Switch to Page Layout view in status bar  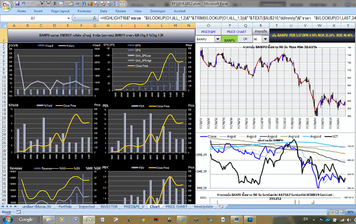[337, 212]
